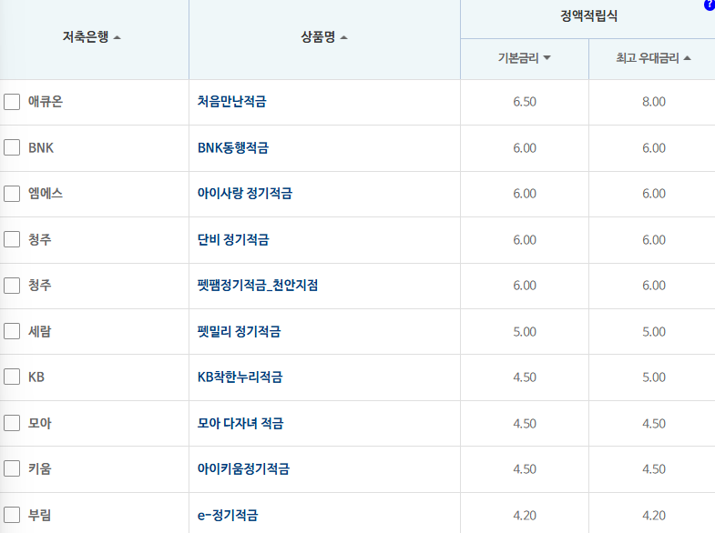The height and width of the screenshot is (533, 715).
Task: Select checkbox for 단비 정기적금 row
Action: (12, 239)
